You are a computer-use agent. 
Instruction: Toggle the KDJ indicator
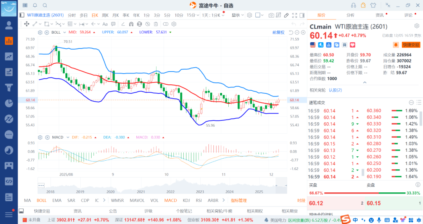point(186,201)
